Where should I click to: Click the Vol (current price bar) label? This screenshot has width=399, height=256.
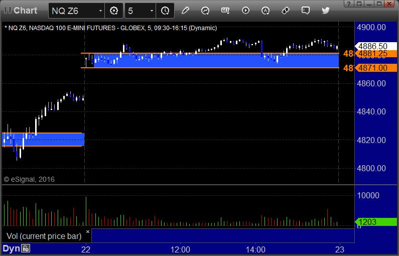pyautogui.click(x=44, y=236)
